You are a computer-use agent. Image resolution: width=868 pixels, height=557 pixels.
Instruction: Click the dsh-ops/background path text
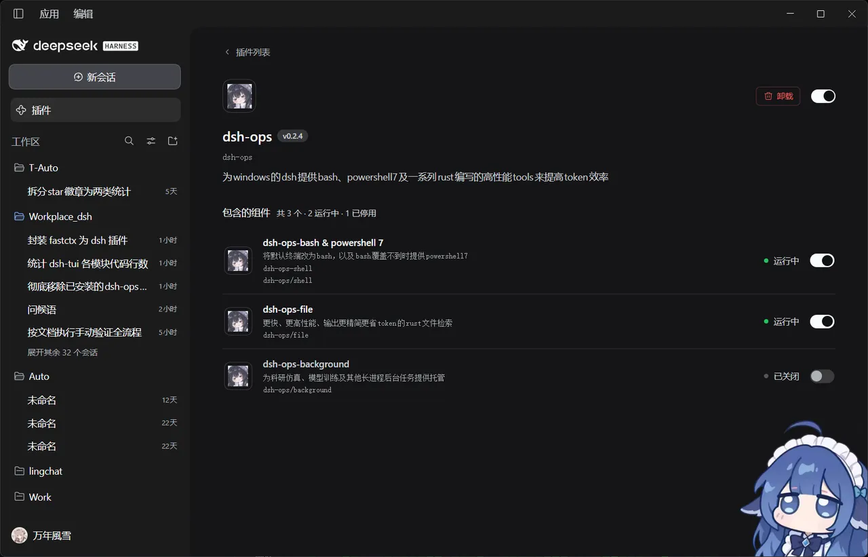[297, 390]
